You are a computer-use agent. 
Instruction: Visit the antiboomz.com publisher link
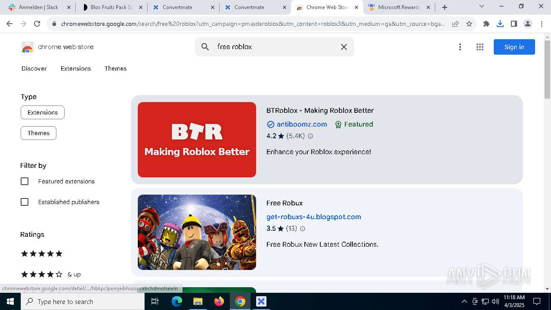tap(302, 124)
